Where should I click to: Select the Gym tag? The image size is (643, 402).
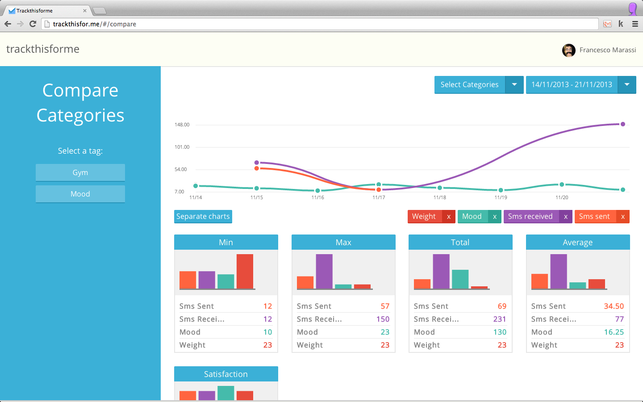tap(80, 172)
